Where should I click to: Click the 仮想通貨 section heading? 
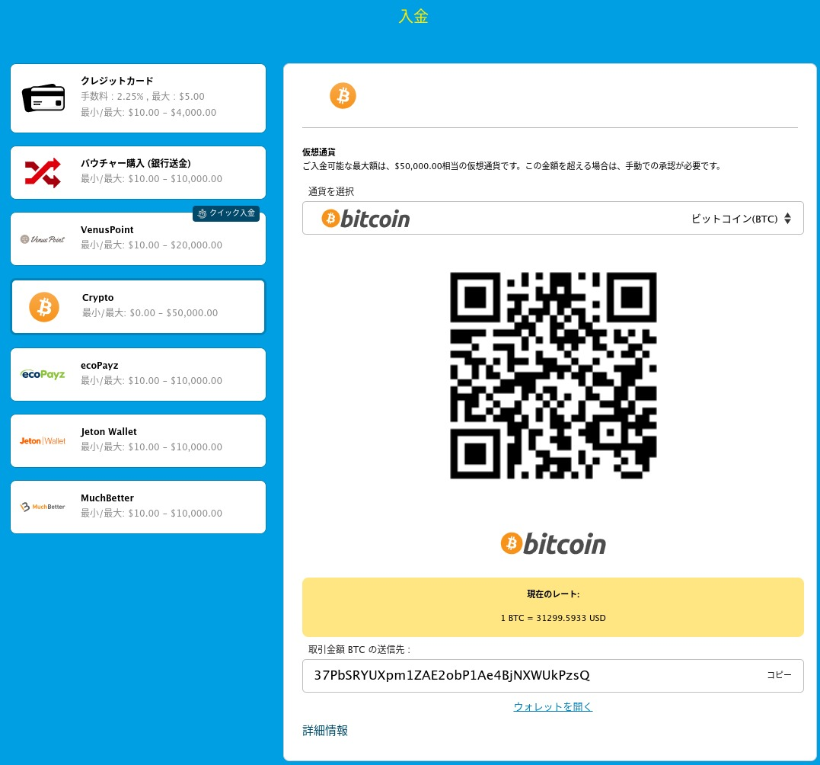(x=318, y=152)
